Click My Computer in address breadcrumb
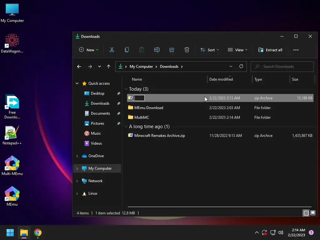Image resolution: width=320 pixels, height=240 pixels. click(141, 67)
